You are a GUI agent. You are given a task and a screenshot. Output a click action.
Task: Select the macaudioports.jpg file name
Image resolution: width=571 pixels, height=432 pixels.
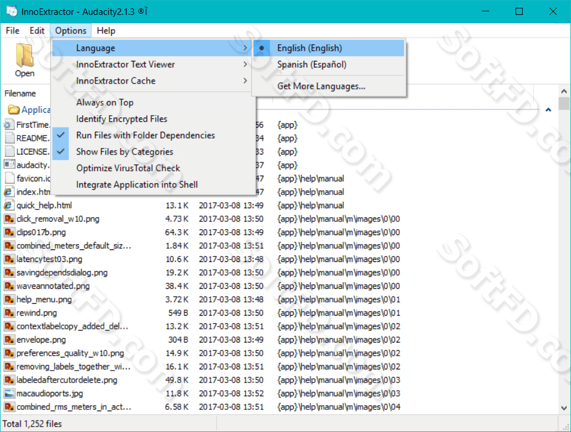[50, 394]
